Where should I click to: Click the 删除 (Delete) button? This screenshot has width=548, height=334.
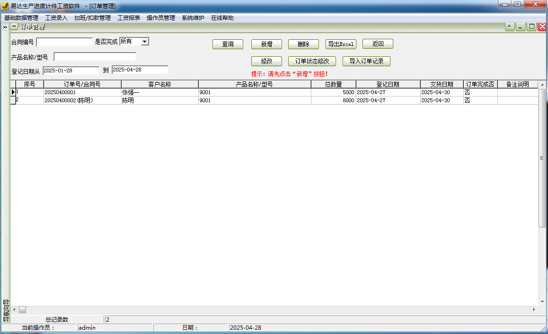click(303, 44)
